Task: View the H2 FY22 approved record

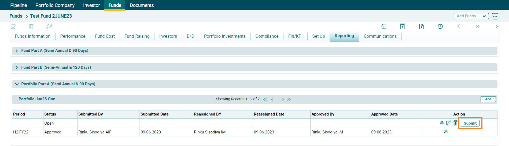Action: coord(446,132)
